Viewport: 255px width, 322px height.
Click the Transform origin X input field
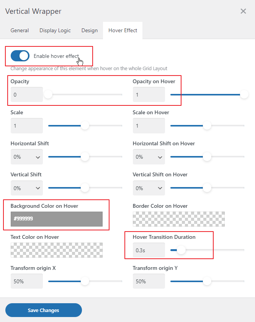27,281
